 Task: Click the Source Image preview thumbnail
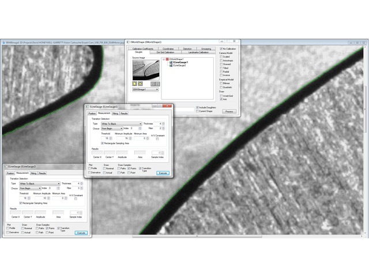[145, 70]
